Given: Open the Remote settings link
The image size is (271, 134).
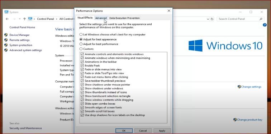Looking at the screenshot, I should click(19, 40).
